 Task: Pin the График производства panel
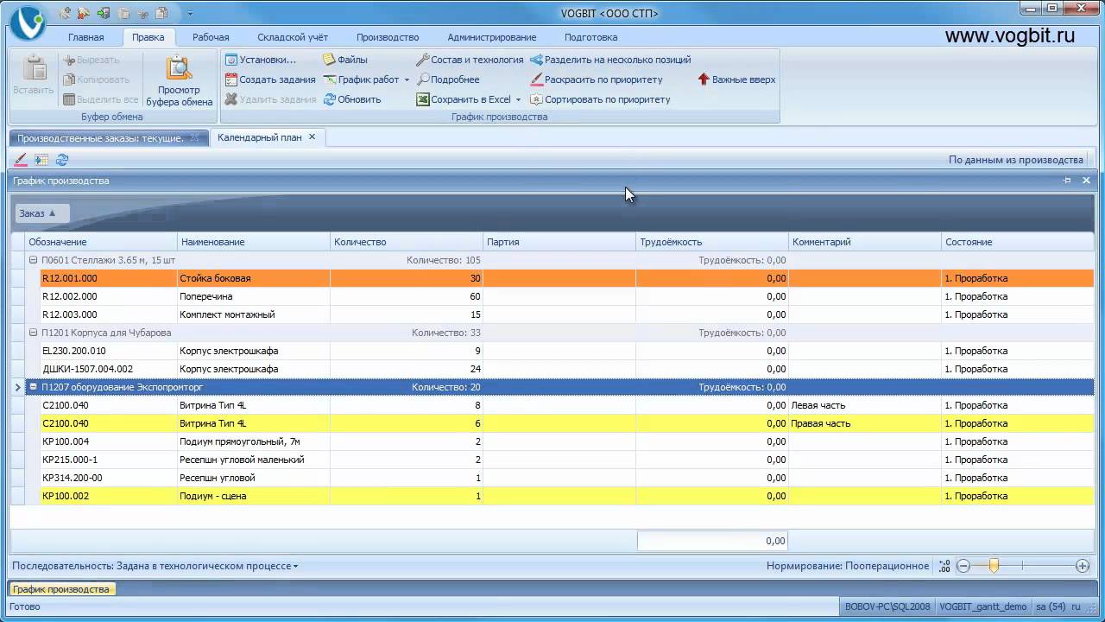pos(1068,181)
